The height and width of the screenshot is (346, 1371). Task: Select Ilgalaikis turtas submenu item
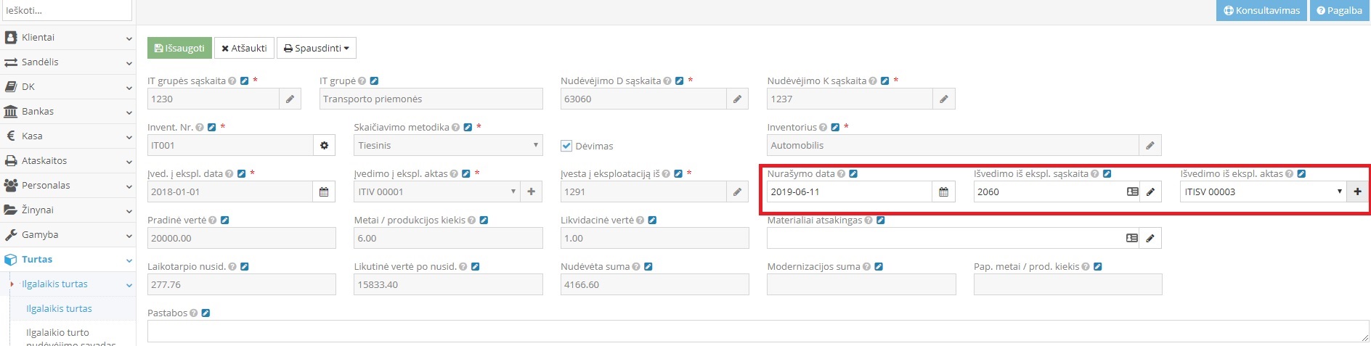pos(59,309)
